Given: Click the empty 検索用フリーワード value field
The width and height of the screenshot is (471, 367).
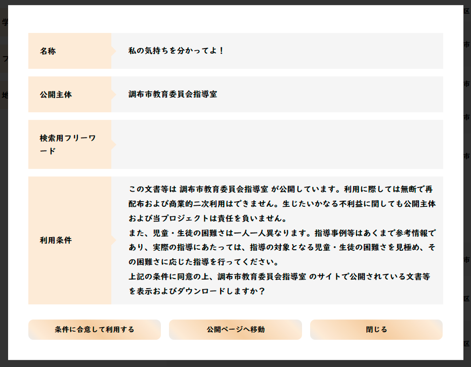Looking at the screenshot, I should point(277,145).
